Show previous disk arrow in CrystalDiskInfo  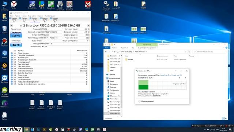(11, 26)
